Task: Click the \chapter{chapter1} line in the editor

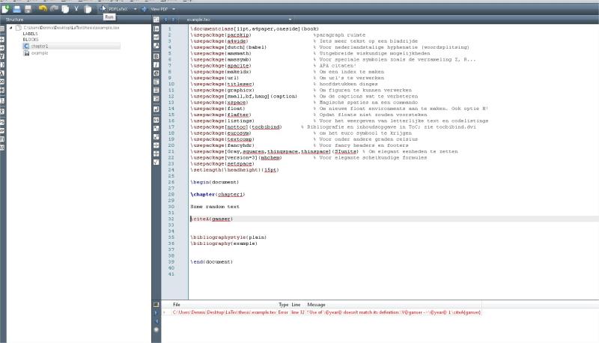Action: pyautogui.click(x=218, y=195)
